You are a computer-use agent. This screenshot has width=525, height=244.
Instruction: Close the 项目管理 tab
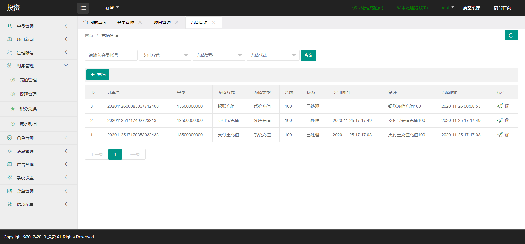pyautogui.click(x=177, y=22)
